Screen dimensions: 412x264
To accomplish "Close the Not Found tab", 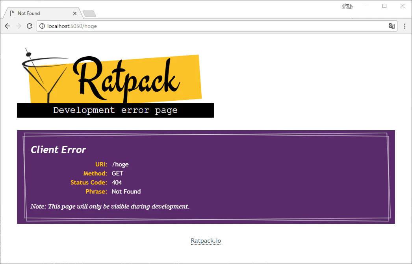I will point(75,13).
